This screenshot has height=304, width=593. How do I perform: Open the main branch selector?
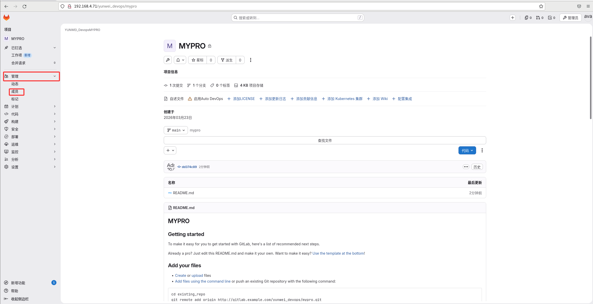(176, 130)
